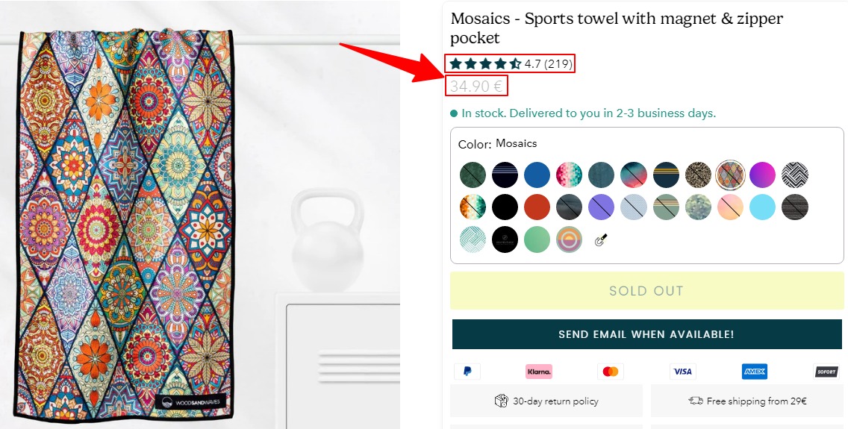Image resolution: width=848 pixels, height=429 pixels.
Task: Choose the black-white zigzag pattern swatch
Action: point(794,175)
